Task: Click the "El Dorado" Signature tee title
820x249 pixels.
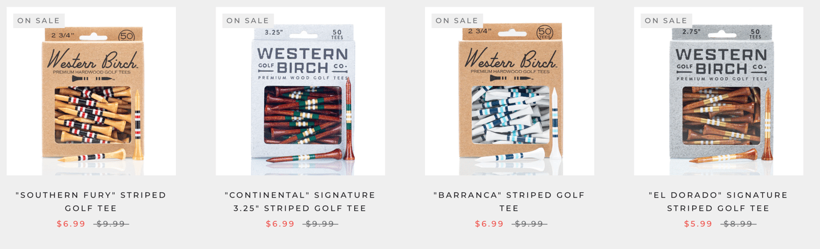Action: (718, 202)
